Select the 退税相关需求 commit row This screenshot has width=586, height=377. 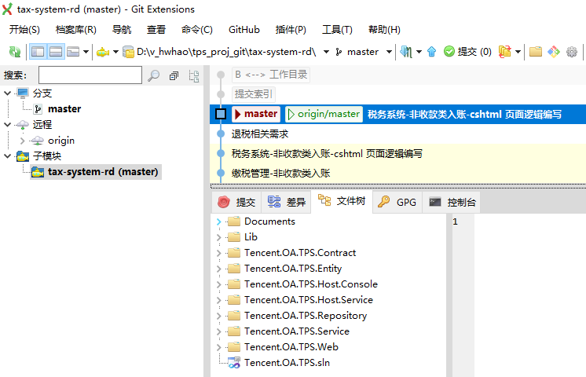(397, 134)
